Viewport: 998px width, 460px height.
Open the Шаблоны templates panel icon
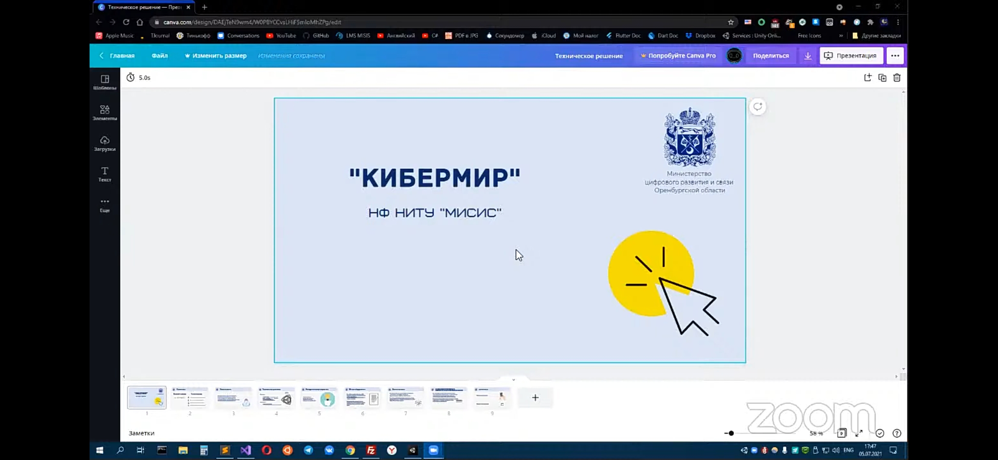104,79
